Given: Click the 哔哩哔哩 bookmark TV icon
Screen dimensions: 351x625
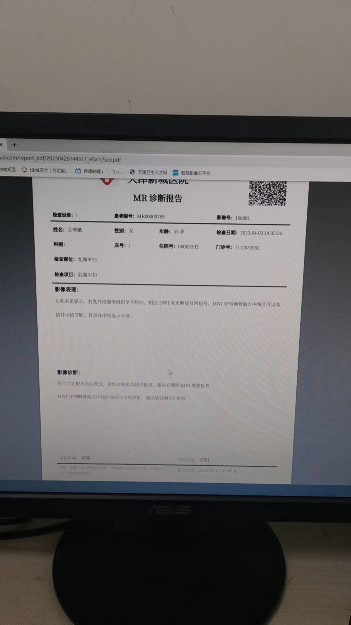Looking at the screenshot, I should [x=78, y=171].
